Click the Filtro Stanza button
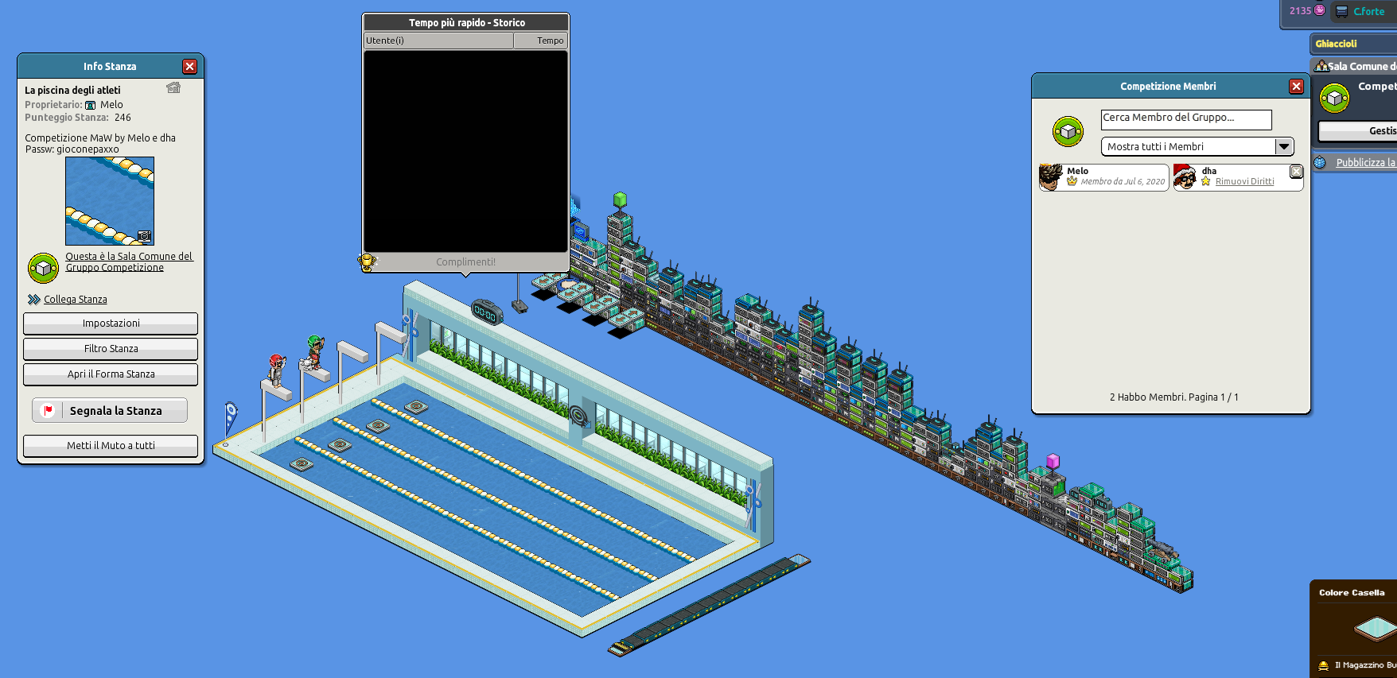 coord(111,349)
